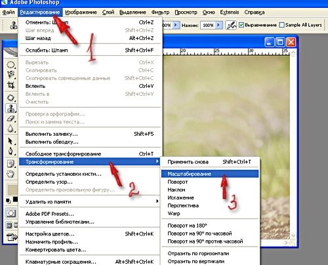Open the Окно menu
The width and height of the screenshot is (328, 265).
[x=209, y=12]
